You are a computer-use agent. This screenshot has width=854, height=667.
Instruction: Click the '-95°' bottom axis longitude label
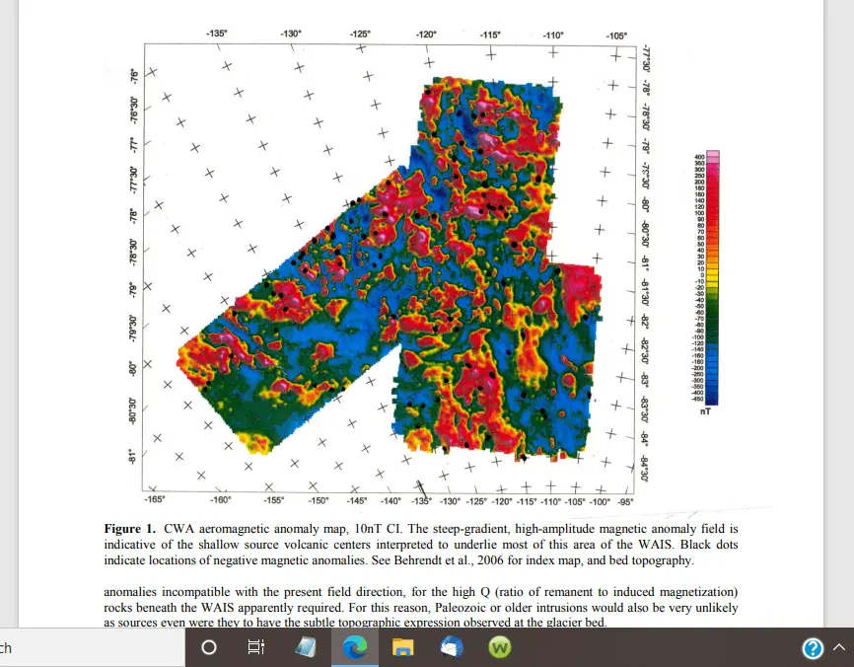[626, 502]
